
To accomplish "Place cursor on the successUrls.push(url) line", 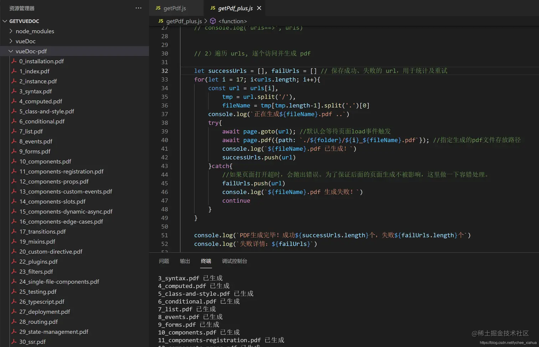I will point(259,157).
